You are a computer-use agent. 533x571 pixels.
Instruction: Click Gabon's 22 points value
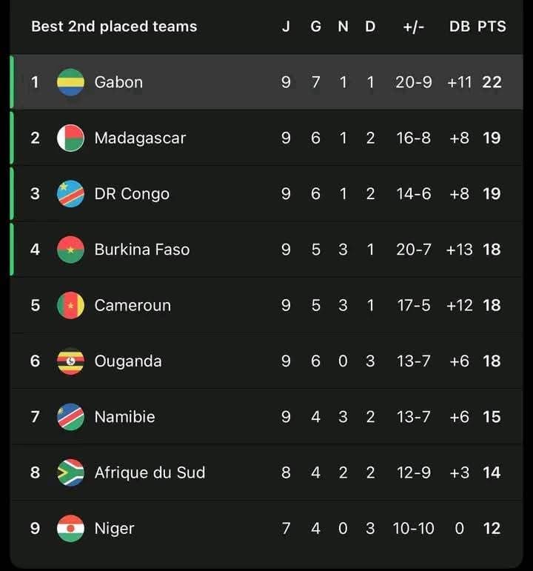click(x=492, y=82)
